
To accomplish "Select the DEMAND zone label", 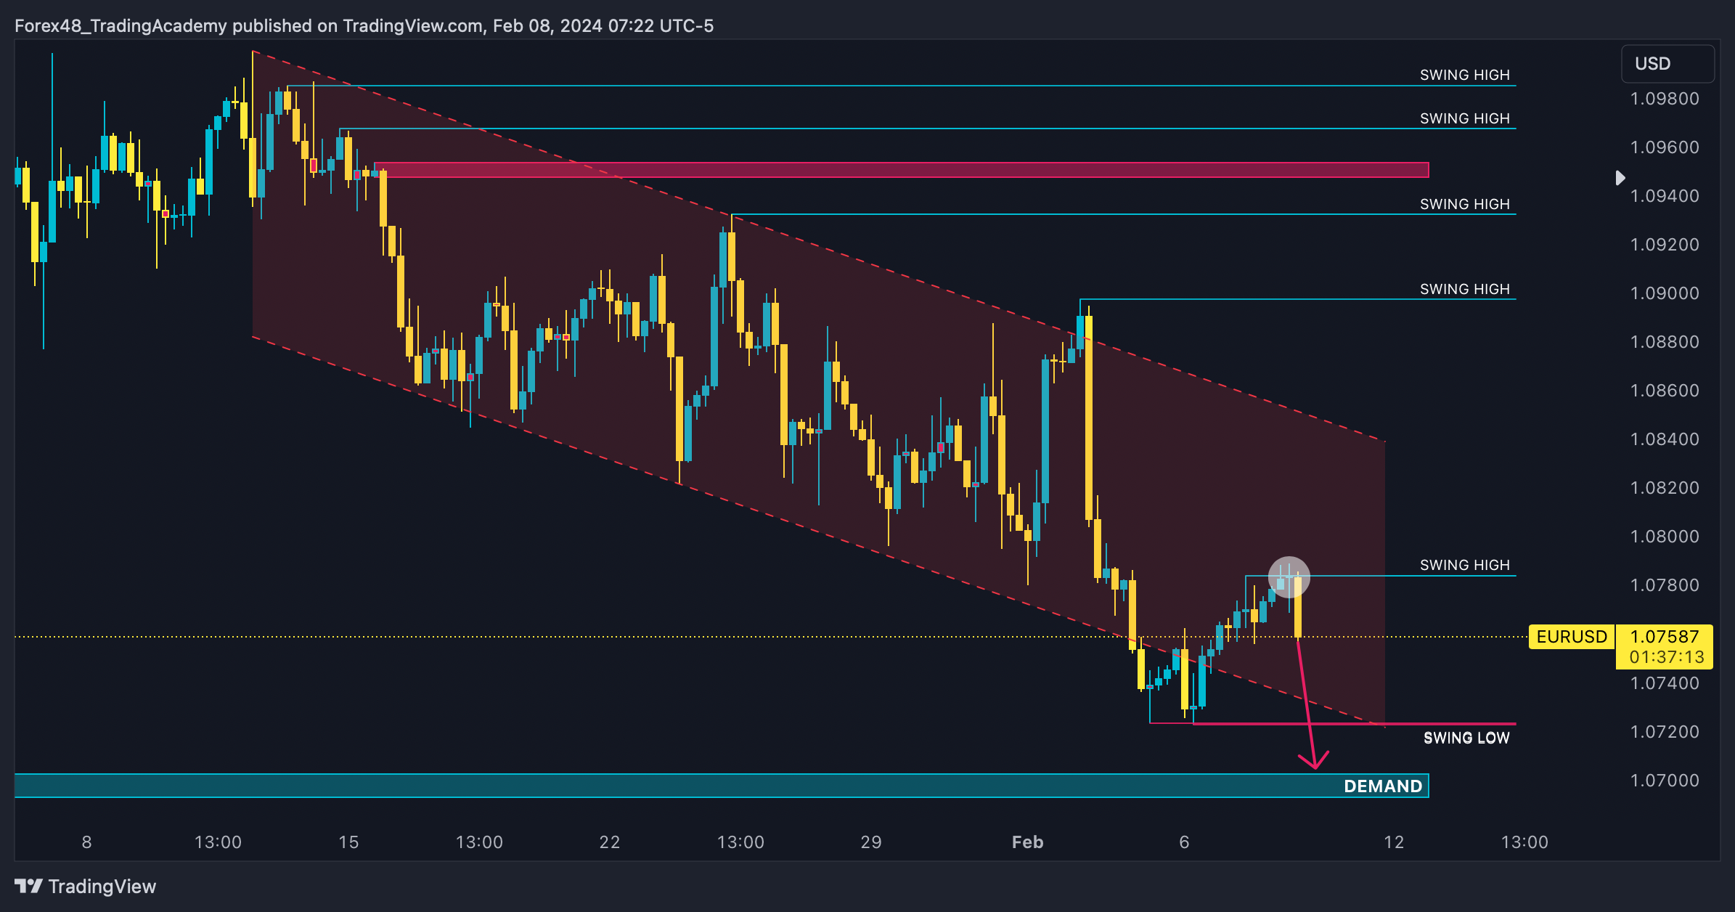I will pyautogui.click(x=1383, y=786).
